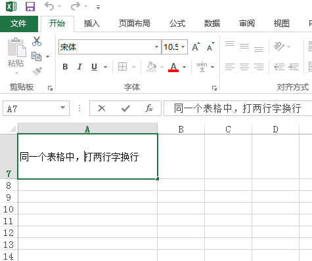
Task: Save the workbook with the floppy icon
Action: [30, 7]
